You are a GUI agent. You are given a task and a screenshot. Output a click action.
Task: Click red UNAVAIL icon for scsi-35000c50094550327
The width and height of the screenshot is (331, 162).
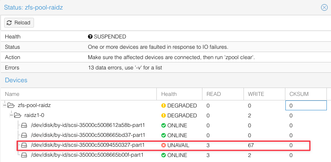[x=163, y=145]
